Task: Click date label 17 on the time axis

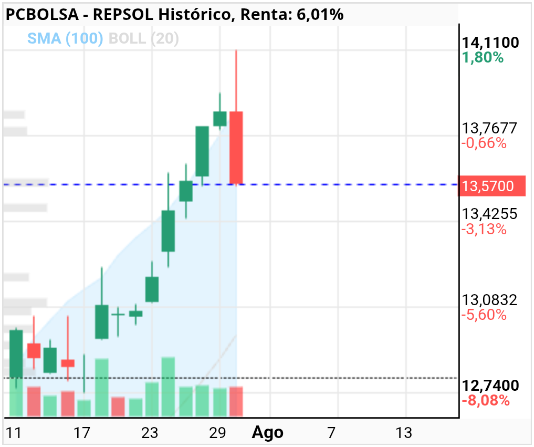Action: click(x=82, y=433)
